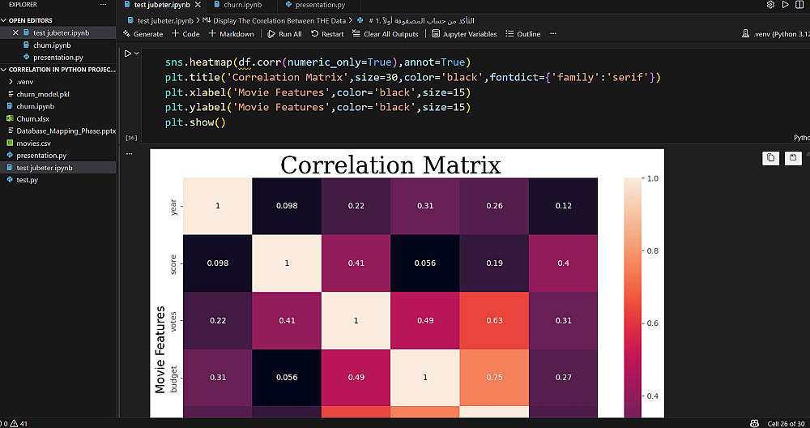Split the editor with the layout icon
The image size is (810, 428).
[x=800, y=5]
